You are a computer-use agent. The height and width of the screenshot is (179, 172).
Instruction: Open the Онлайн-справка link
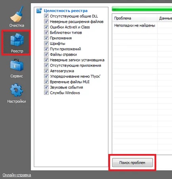point(17,175)
